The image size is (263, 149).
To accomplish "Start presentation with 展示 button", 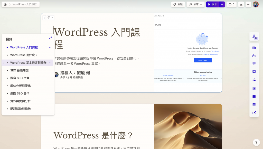I will (212, 4).
